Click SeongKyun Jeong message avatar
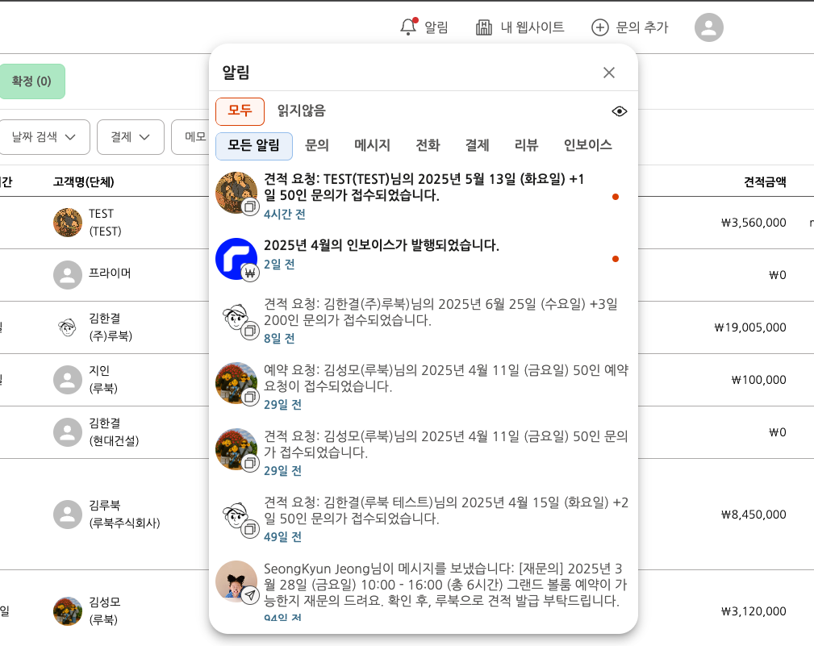Viewport: 814px width, 646px height. click(236, 581)
